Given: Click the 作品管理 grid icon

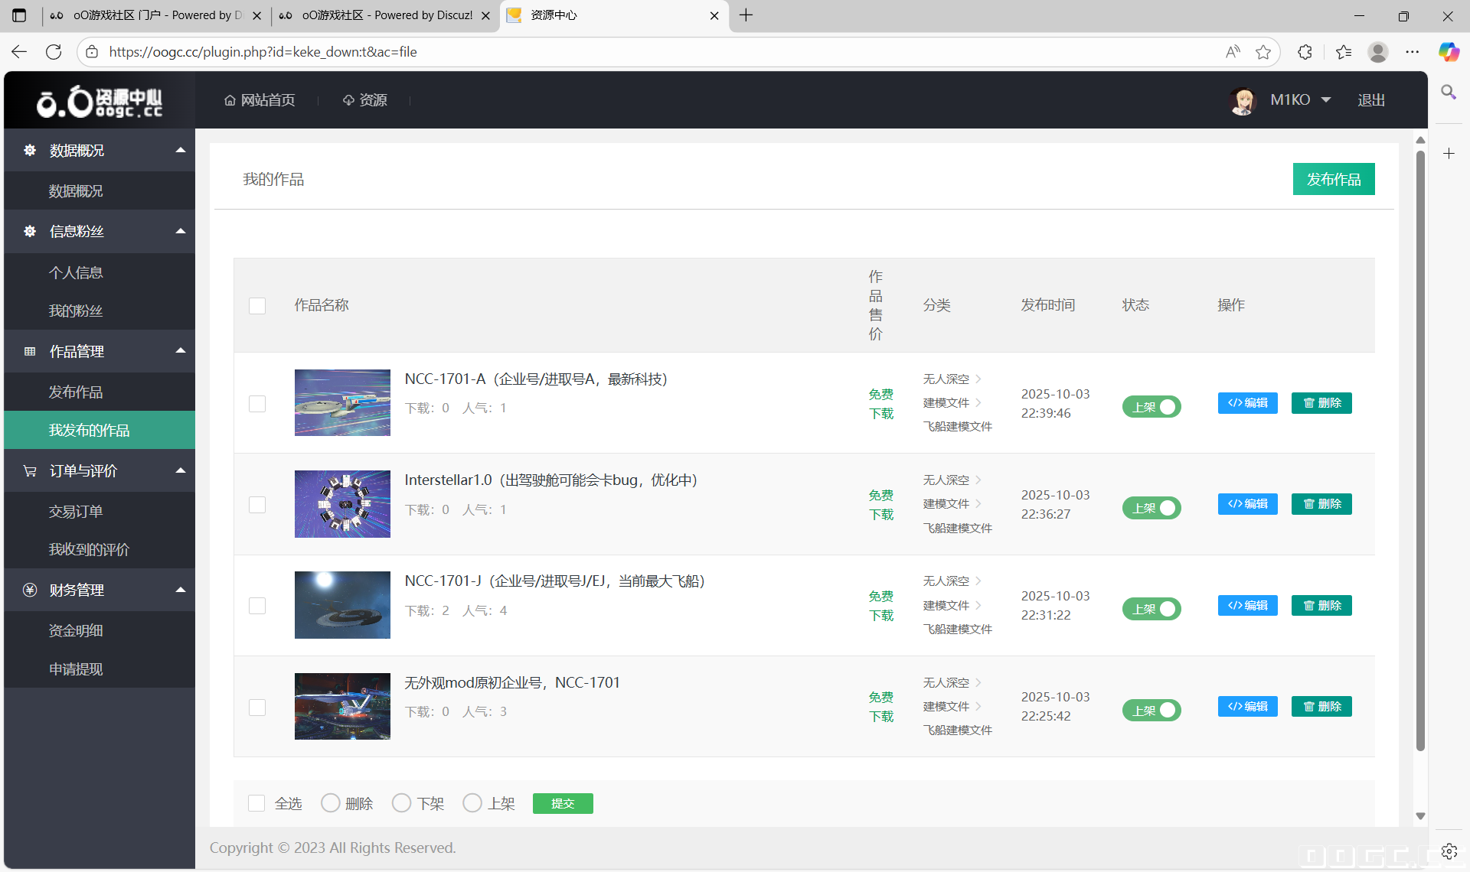Looking at the screenshot, I should 29,351.
